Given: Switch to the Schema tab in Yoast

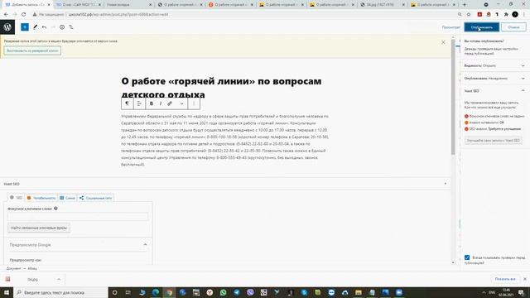Looking at the screenshot, I should point(67,198).
